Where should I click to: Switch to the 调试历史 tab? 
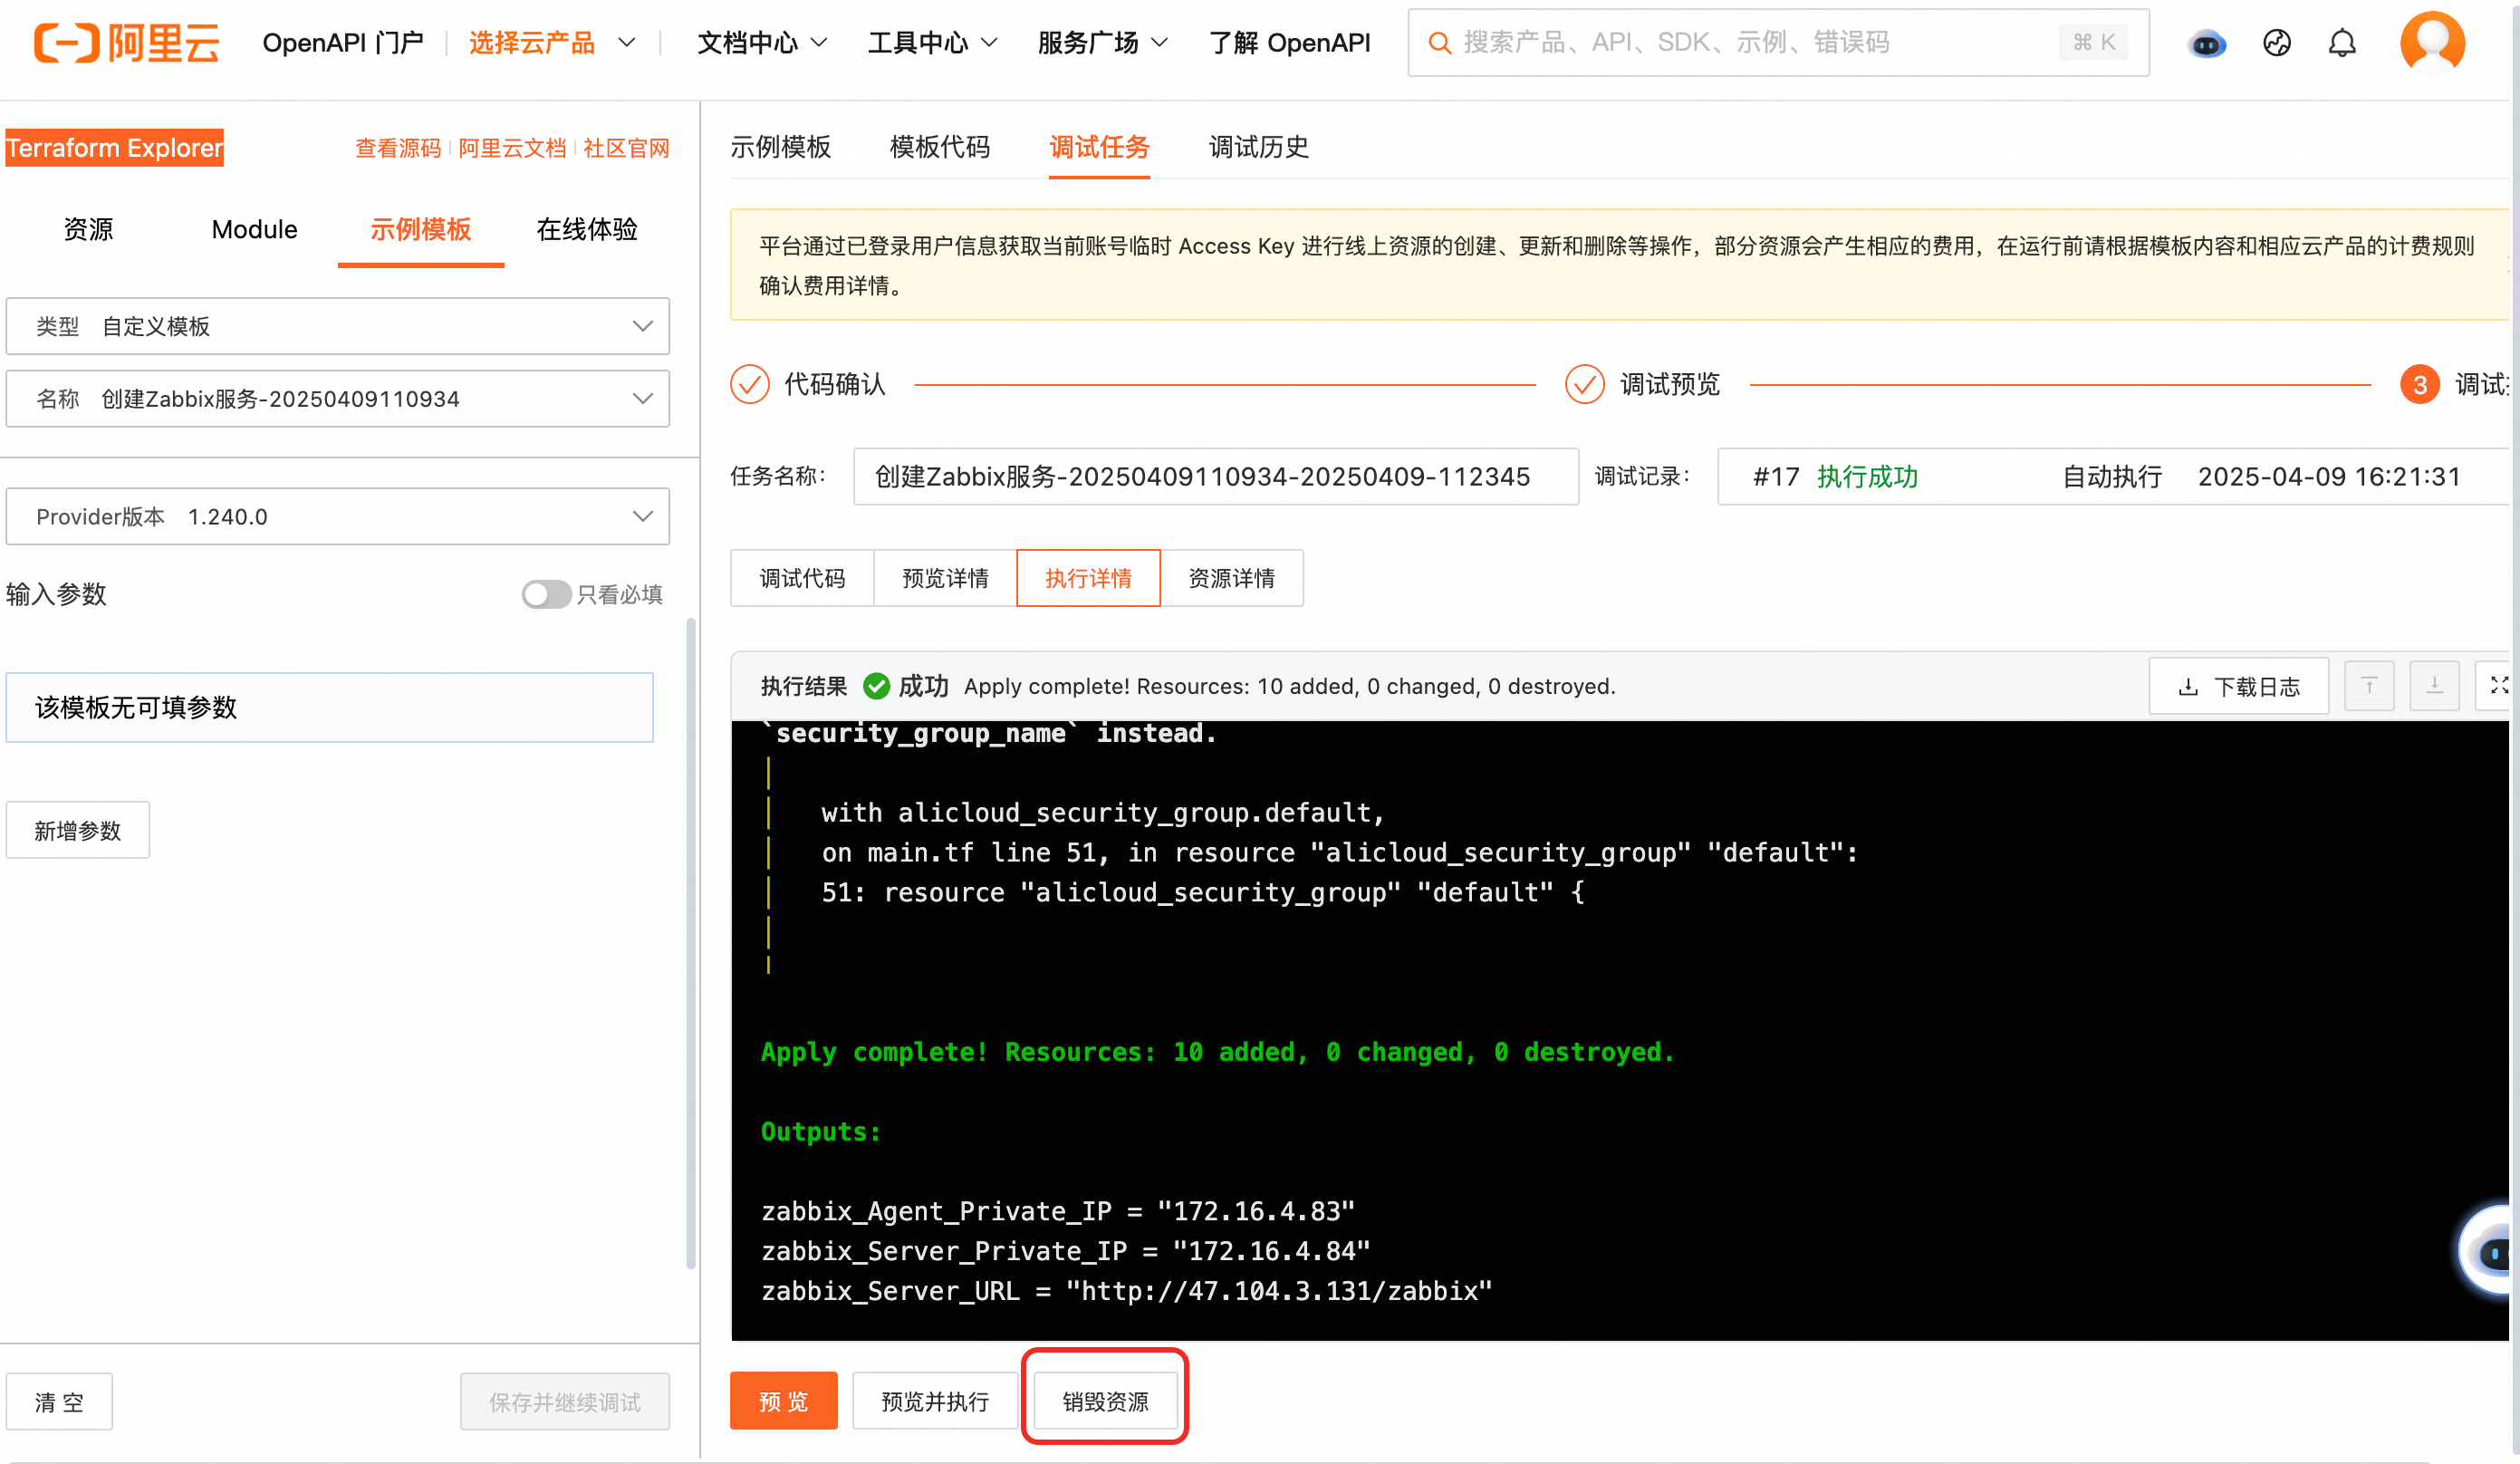1258,147
